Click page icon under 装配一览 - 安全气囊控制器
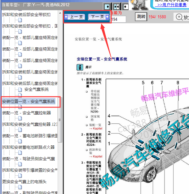The image size is (189, 194). click(20, 118)
